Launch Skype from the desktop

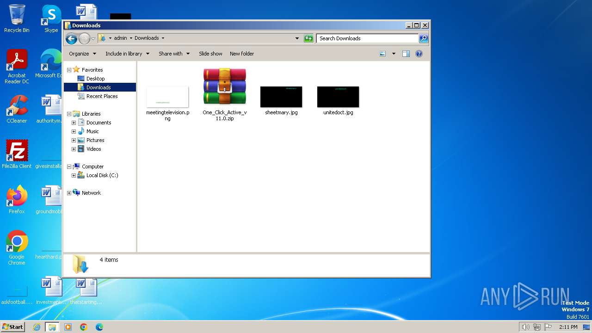(51, 18)
